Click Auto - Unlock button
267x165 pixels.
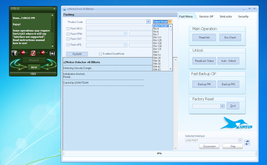point(228,61)
